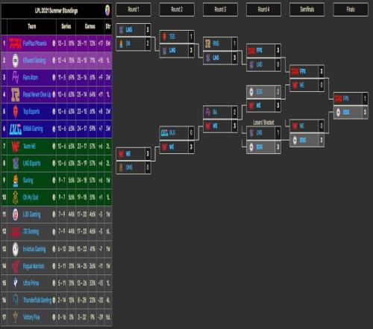Click the Royal Never Give Up logo
Image resolution: width=373 pixels, height=329 pixels.
16,94
